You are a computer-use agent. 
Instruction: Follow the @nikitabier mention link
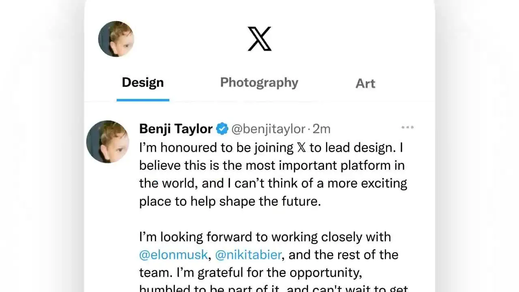click(x=248, y=255)
